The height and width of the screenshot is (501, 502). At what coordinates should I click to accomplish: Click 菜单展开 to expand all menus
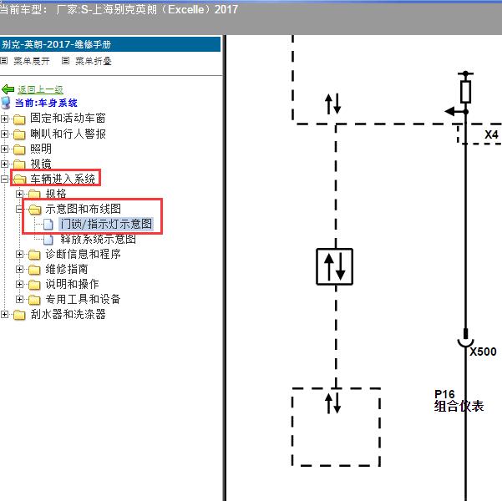(32, 61)
